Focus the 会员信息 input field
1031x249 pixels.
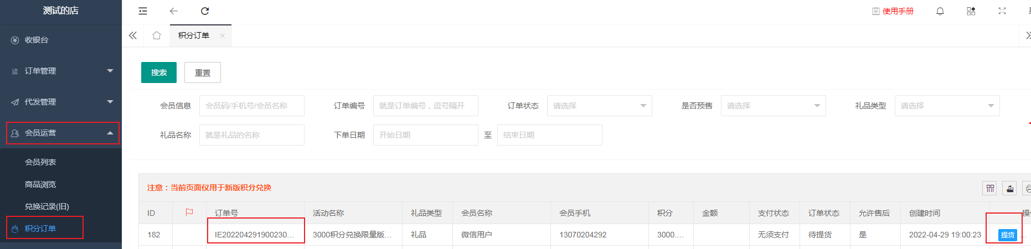[x=252, y=106]
